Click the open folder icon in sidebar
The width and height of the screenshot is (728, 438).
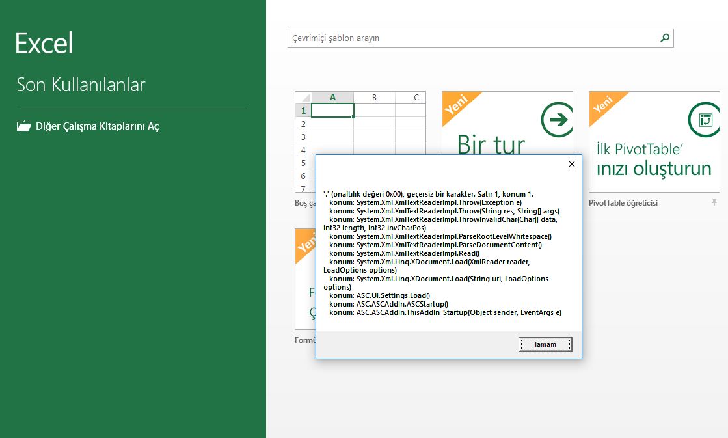pos(23,126)
